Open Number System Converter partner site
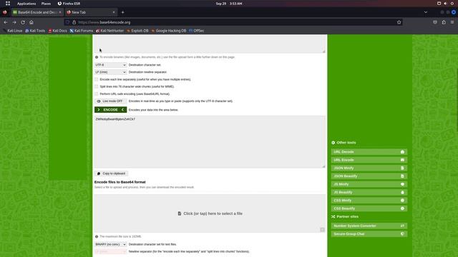Screen dimensions: 458x257 [x=369, y=226]
